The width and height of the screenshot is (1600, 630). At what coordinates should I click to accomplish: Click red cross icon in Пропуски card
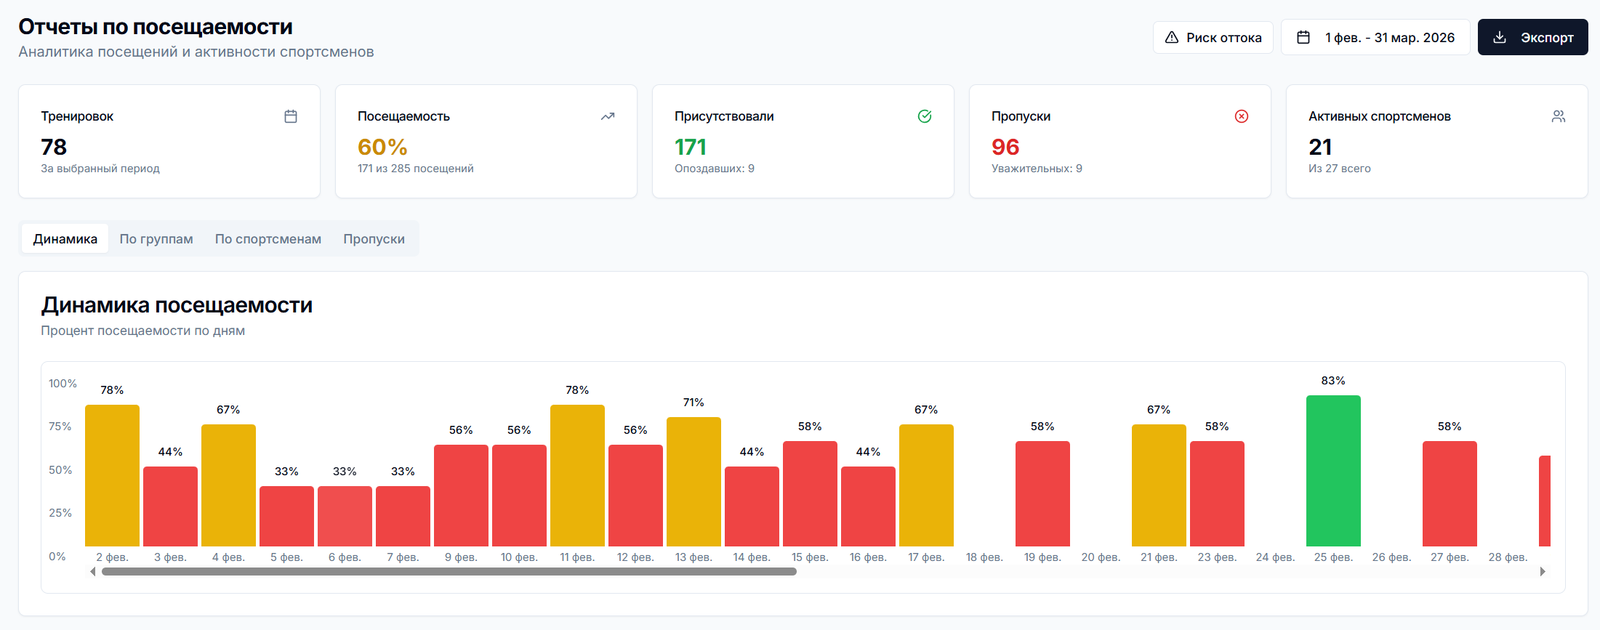click(1242, 116)
